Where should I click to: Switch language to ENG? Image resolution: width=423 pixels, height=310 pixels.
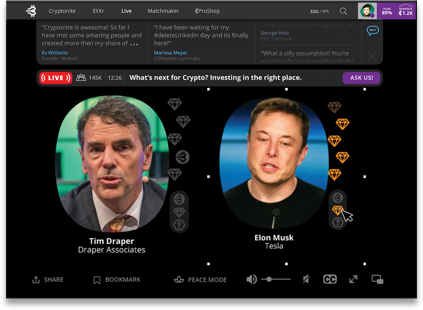[314, 11]
